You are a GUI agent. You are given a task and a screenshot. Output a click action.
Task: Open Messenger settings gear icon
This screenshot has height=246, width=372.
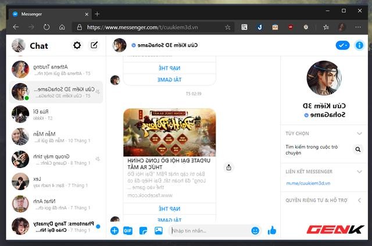pyautogui.click(x=77, y=45)
